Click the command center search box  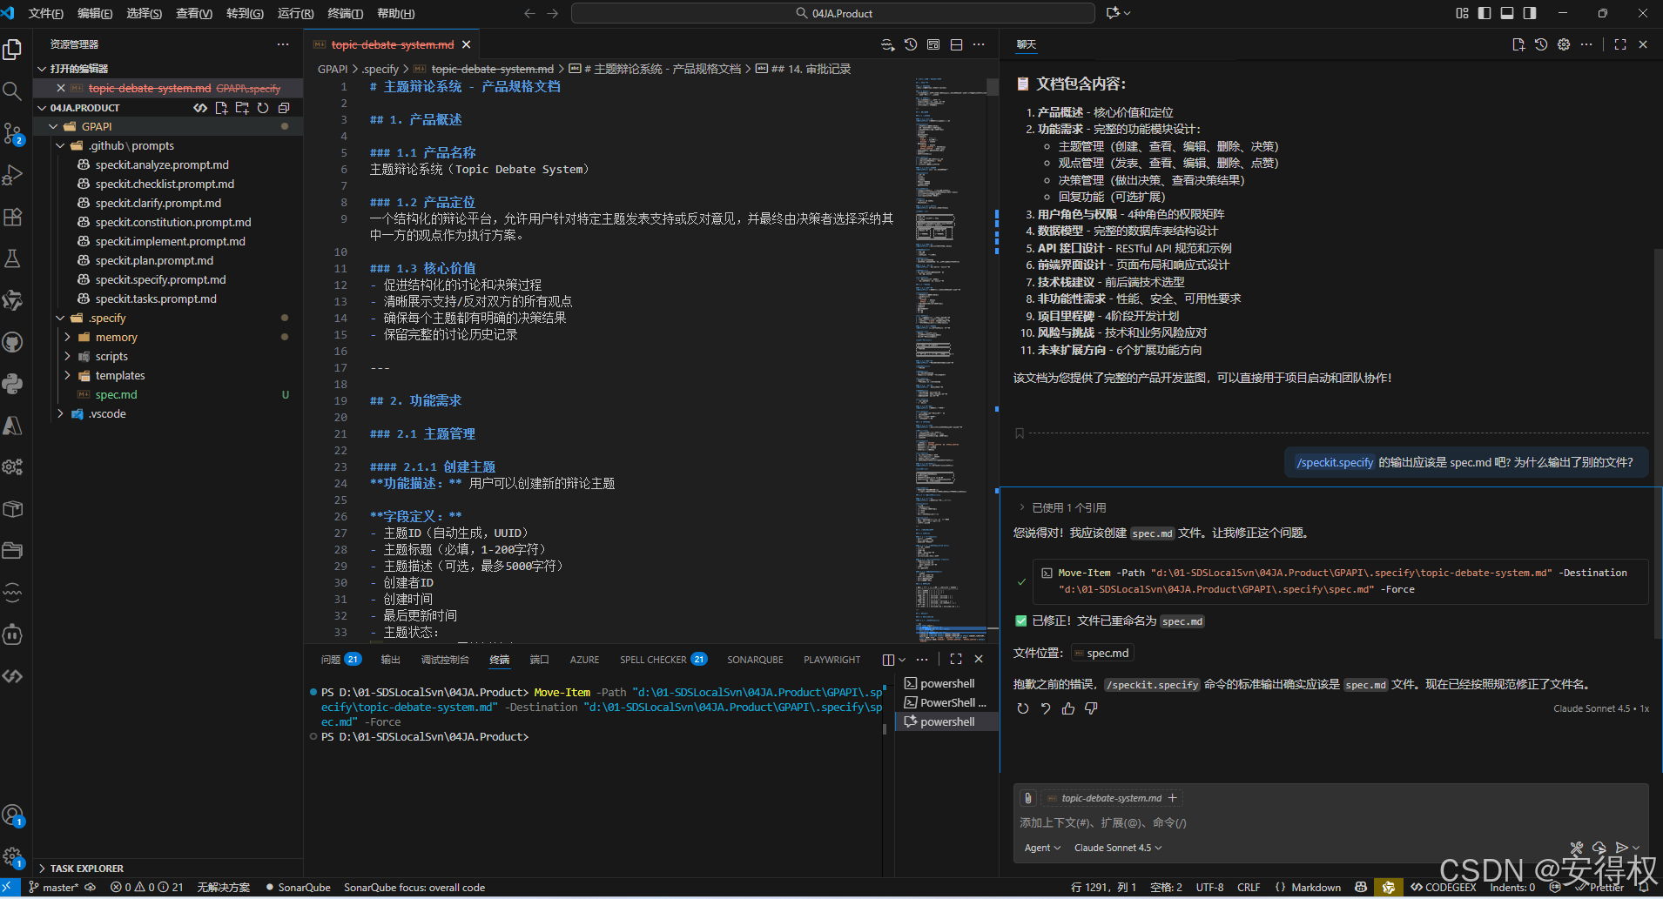[x=832, y=13]
